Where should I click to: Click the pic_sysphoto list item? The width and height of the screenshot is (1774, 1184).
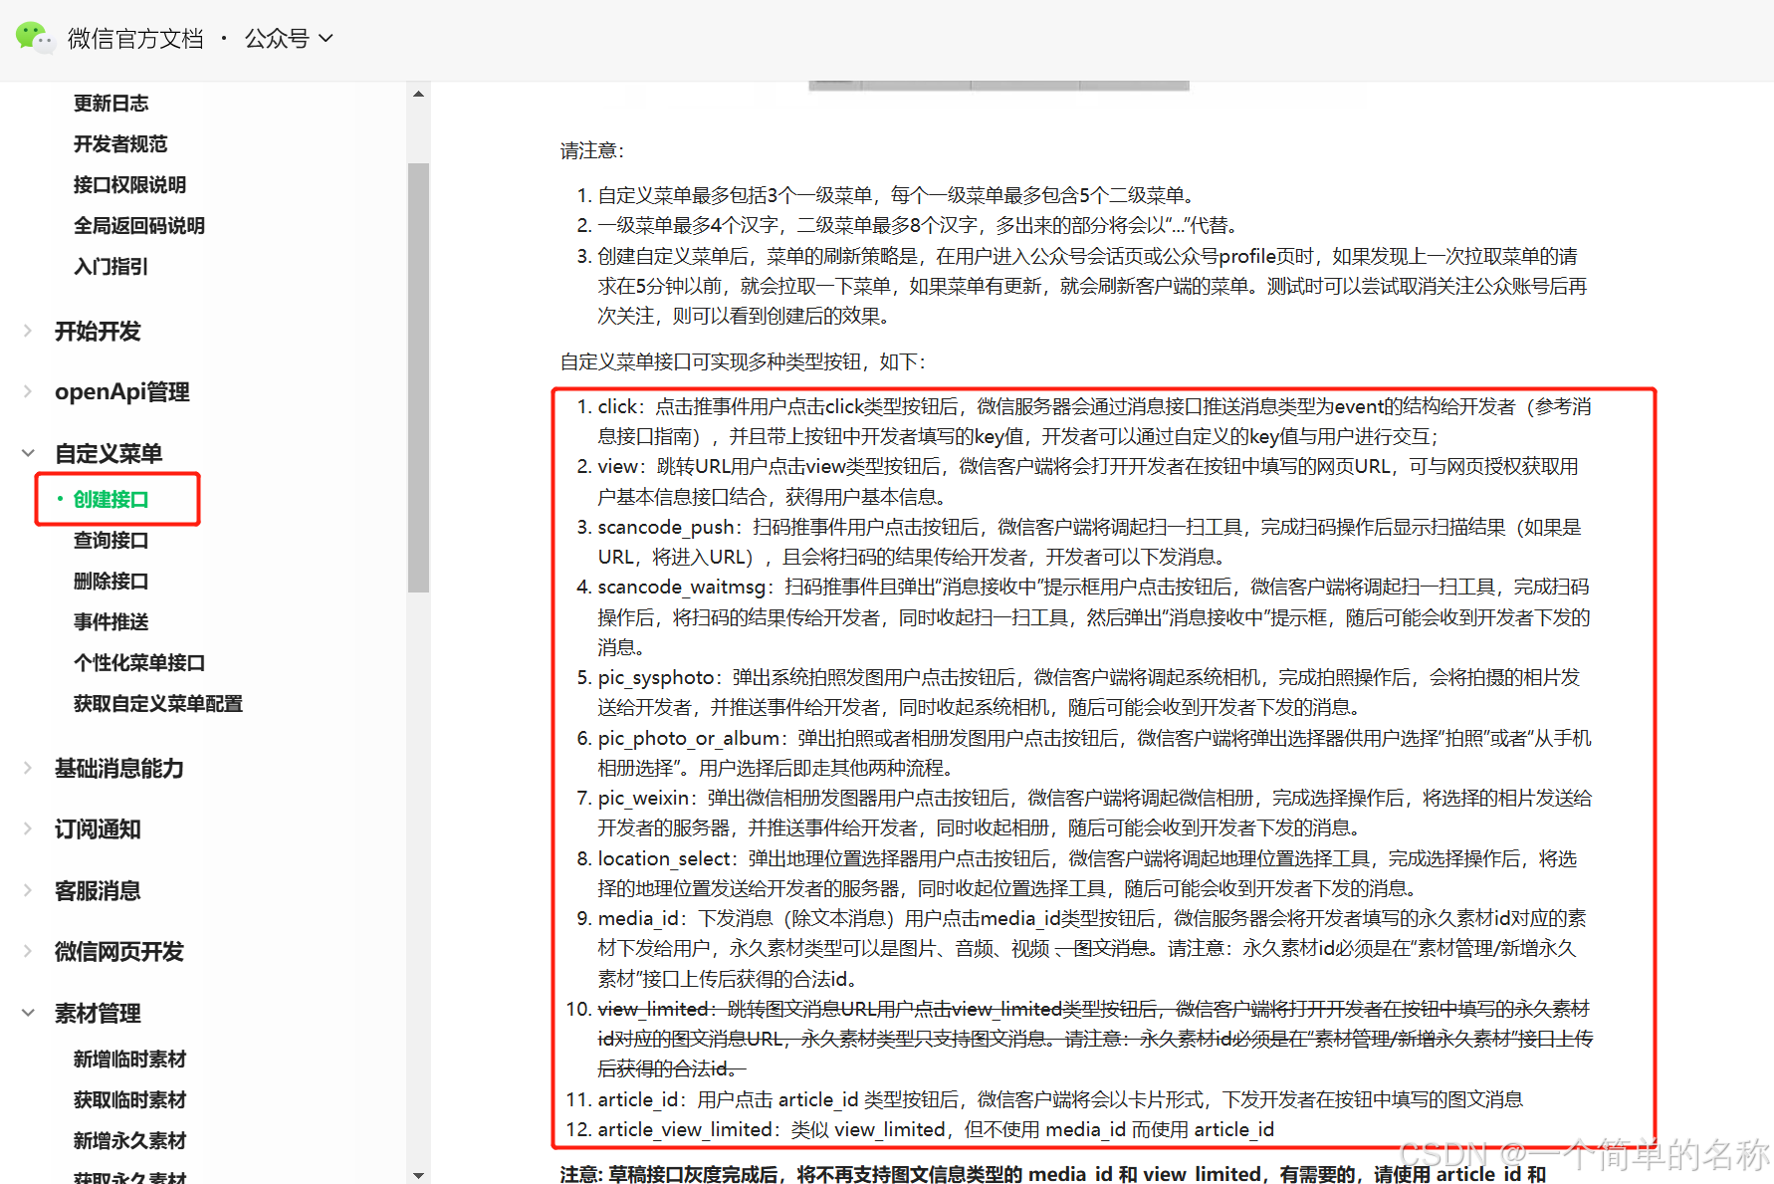tap(1089, 692)
